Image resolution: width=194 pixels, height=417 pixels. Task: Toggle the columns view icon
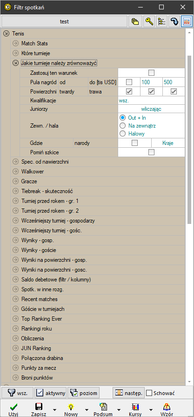pyautogui.click(x=187, y=22)
